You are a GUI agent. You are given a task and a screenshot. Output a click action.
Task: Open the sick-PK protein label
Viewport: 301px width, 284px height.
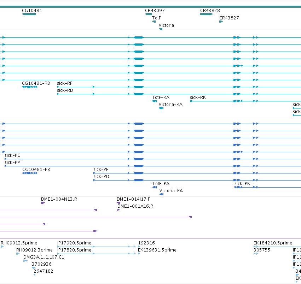(242, 184)
